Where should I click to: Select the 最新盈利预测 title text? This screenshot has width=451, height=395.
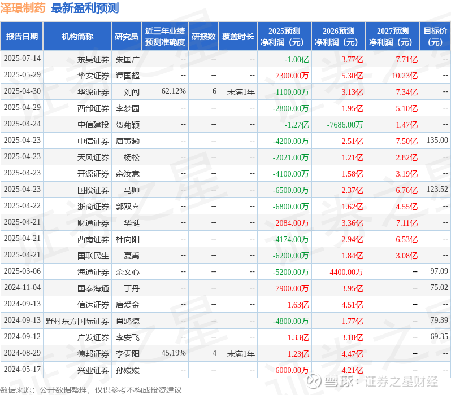pyautogui.click(x=85, y=8)
